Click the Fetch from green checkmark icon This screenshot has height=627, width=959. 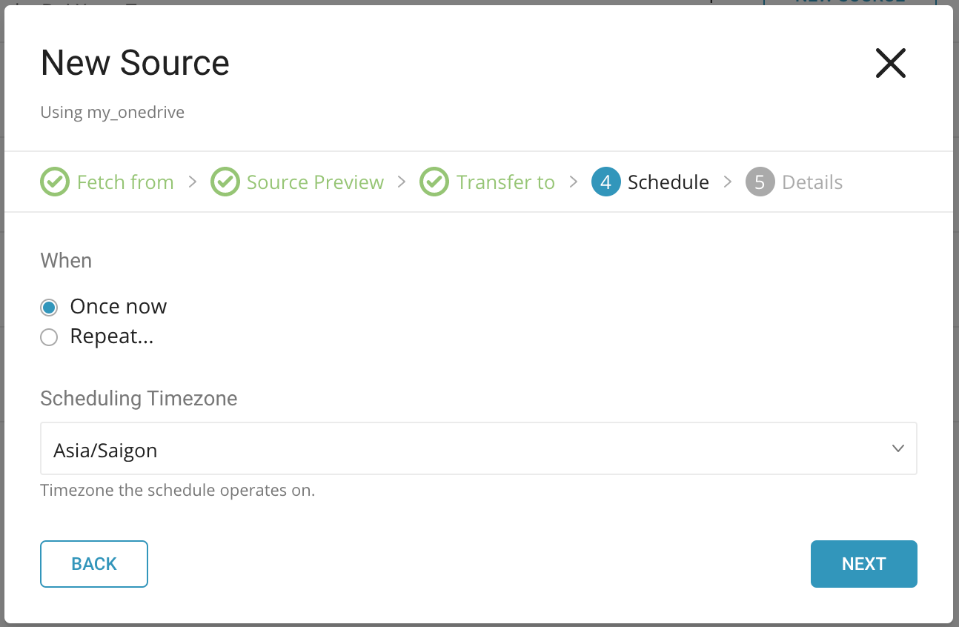point(53,182)
